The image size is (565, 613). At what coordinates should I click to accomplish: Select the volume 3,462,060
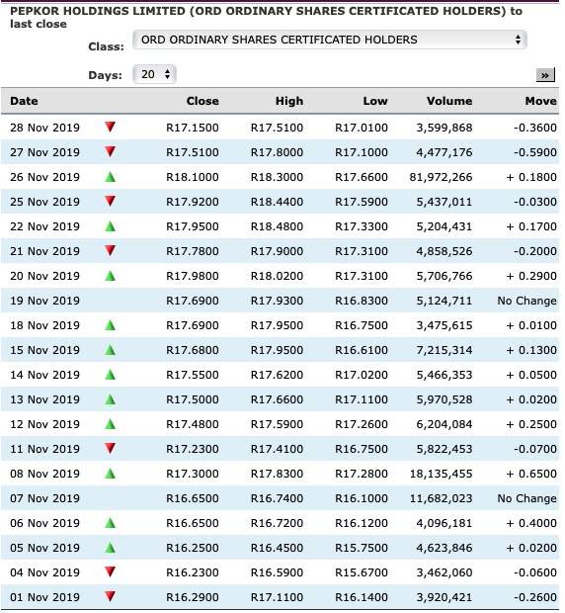pos(444,572)
